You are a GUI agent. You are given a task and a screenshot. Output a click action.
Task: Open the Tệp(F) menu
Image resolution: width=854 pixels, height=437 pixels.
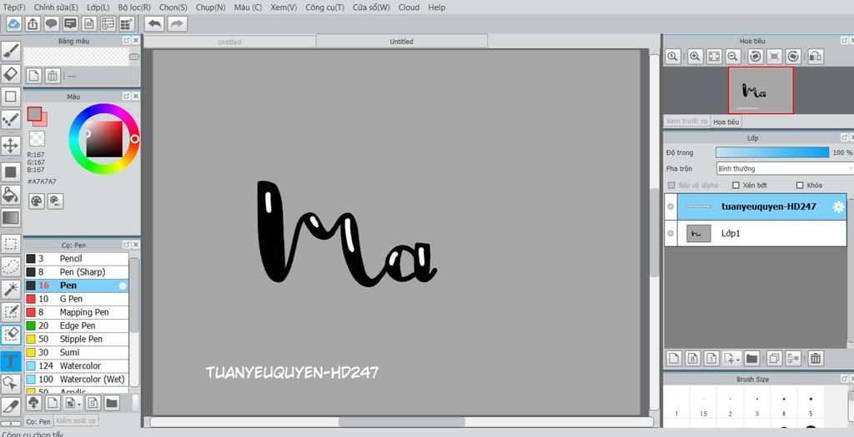[14, 7]
